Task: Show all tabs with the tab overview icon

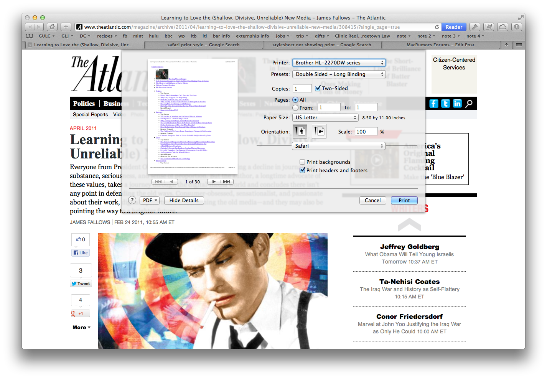Action: click(519, 45)
